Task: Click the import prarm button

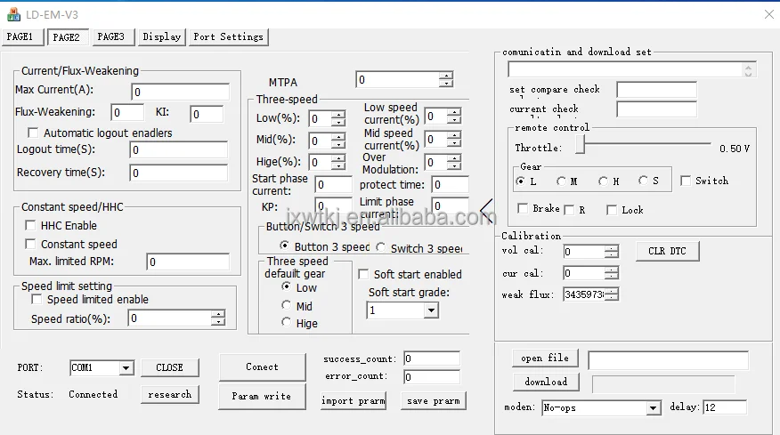Action: tap(353, 400)
